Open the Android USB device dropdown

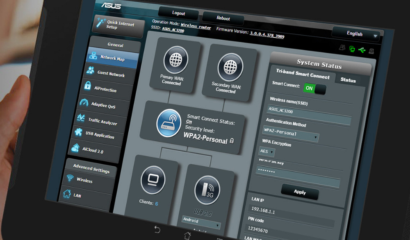pyautogui.click(x=201, y=222)
